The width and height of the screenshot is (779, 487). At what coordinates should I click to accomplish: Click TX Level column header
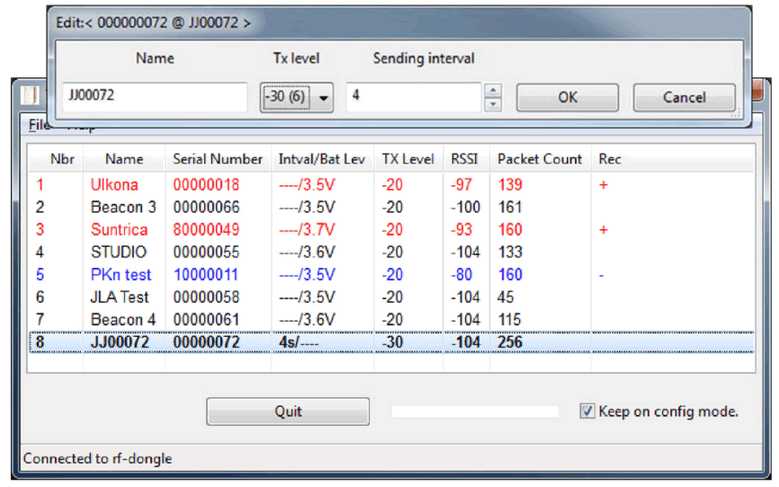point(407,159)
